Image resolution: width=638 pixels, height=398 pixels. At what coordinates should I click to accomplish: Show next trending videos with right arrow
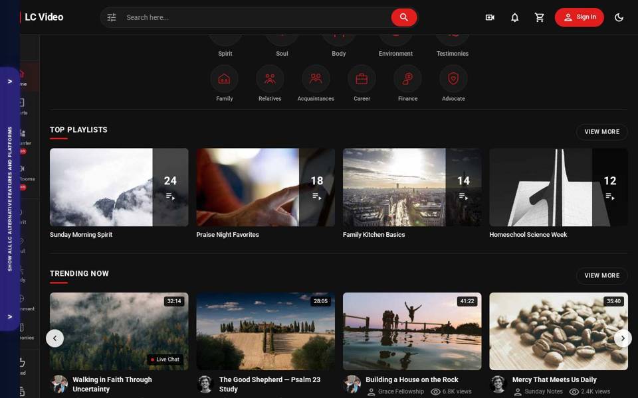pyautogui.click(x=623, y=338)
